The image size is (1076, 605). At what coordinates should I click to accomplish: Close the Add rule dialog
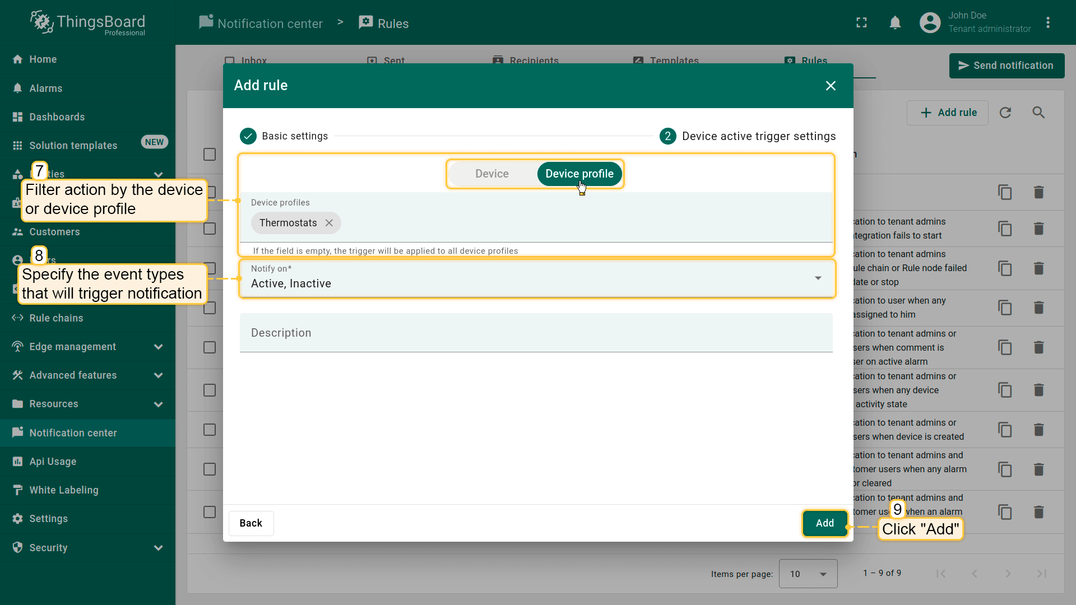[x=831, y=86]
